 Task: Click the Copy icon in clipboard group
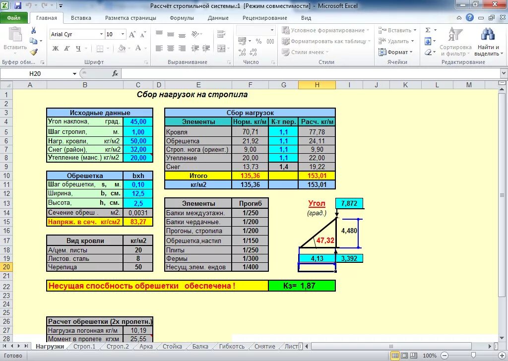point(34,41)
